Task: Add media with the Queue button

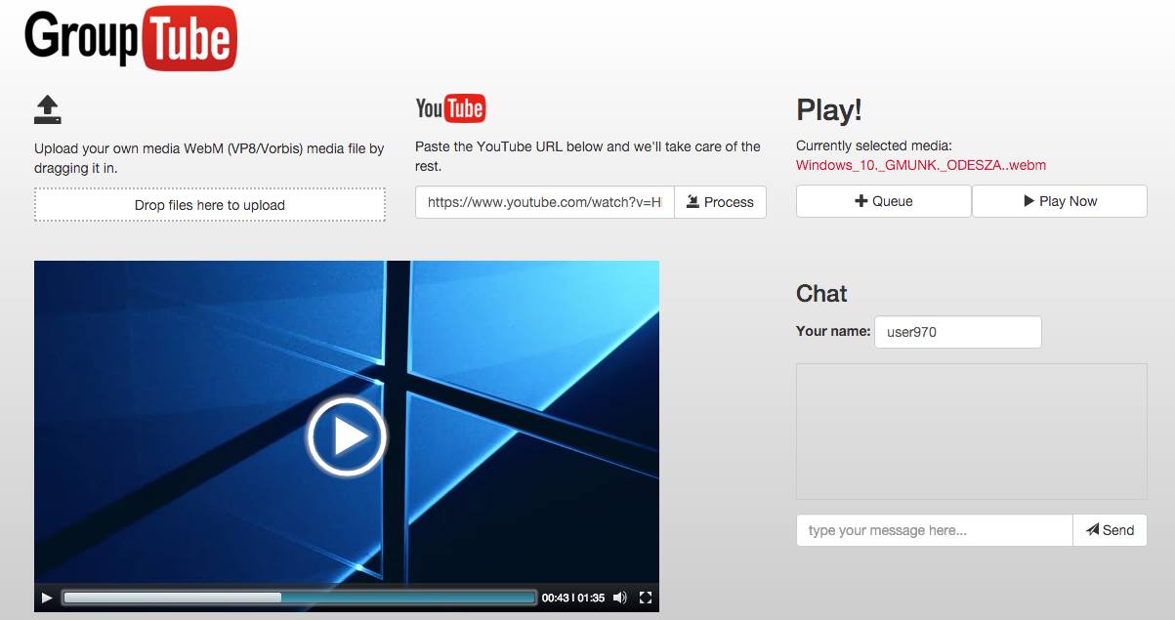Action: [x=884, y=201]
